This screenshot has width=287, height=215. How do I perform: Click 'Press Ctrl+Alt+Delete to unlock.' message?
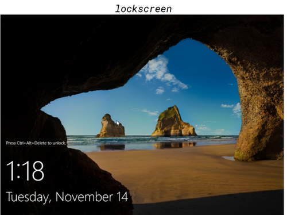click(36, 143)
